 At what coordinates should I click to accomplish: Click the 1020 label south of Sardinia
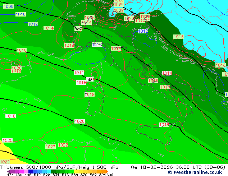click(79, 121)
